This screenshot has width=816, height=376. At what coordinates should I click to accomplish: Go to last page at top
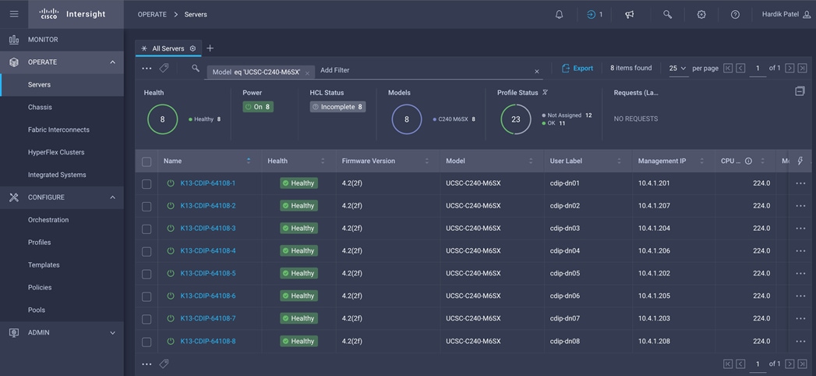tap(803, 68)
